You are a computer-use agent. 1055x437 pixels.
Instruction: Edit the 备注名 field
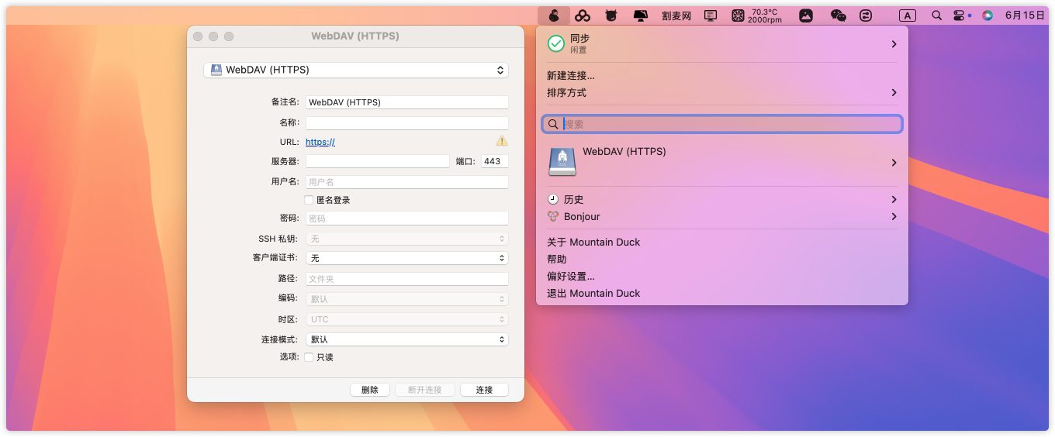[x=406, y=102]
